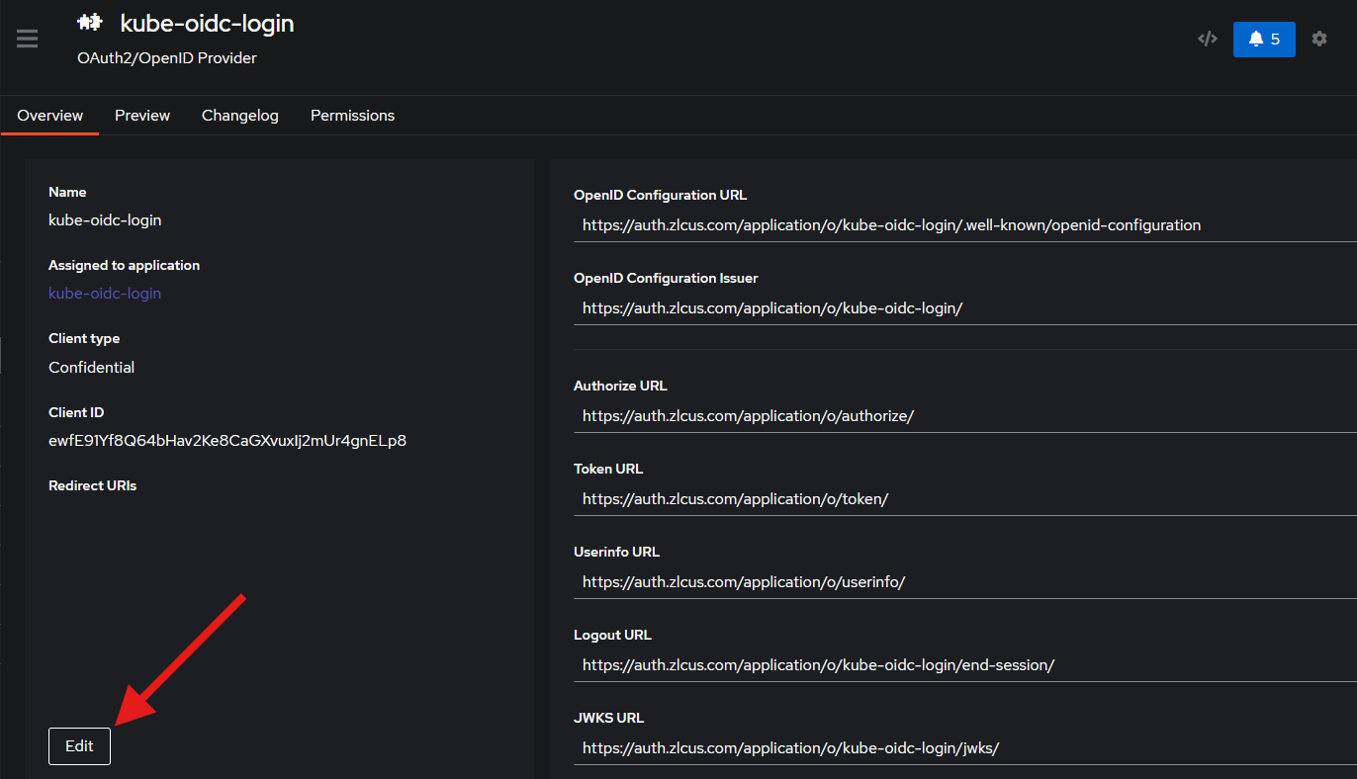Viewport: 1357px width, 779px height.
Task: Click the JWKS URL label
Action: click(608, 718)
